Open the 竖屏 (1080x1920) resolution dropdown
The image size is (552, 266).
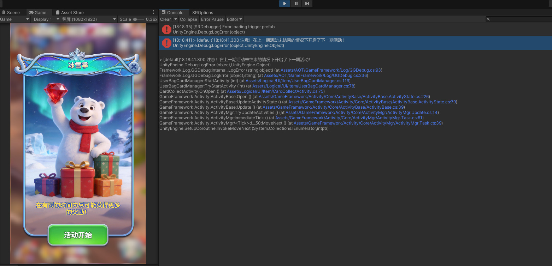click(88, 19)
